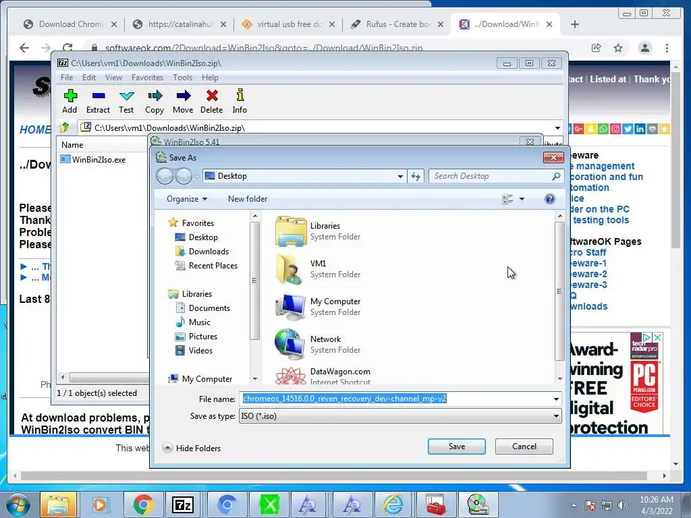Collapse folders with Hide Folders
This screenshot has width=691, height=518.
[x=192, y=449]
